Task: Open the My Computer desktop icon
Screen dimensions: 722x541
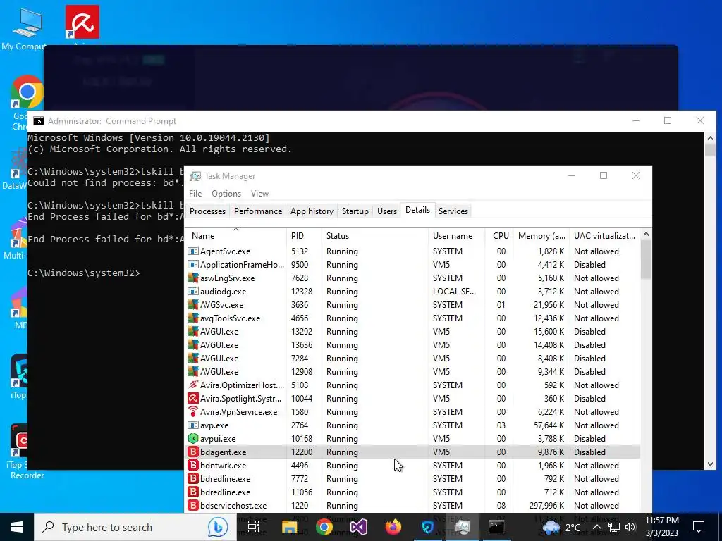Action: point(27,28)
